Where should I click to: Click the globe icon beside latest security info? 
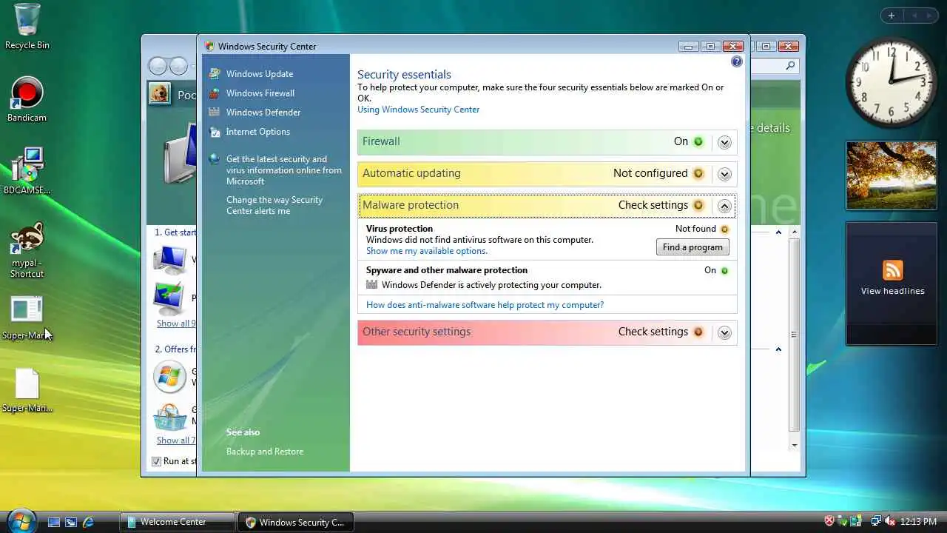[215, 158]
